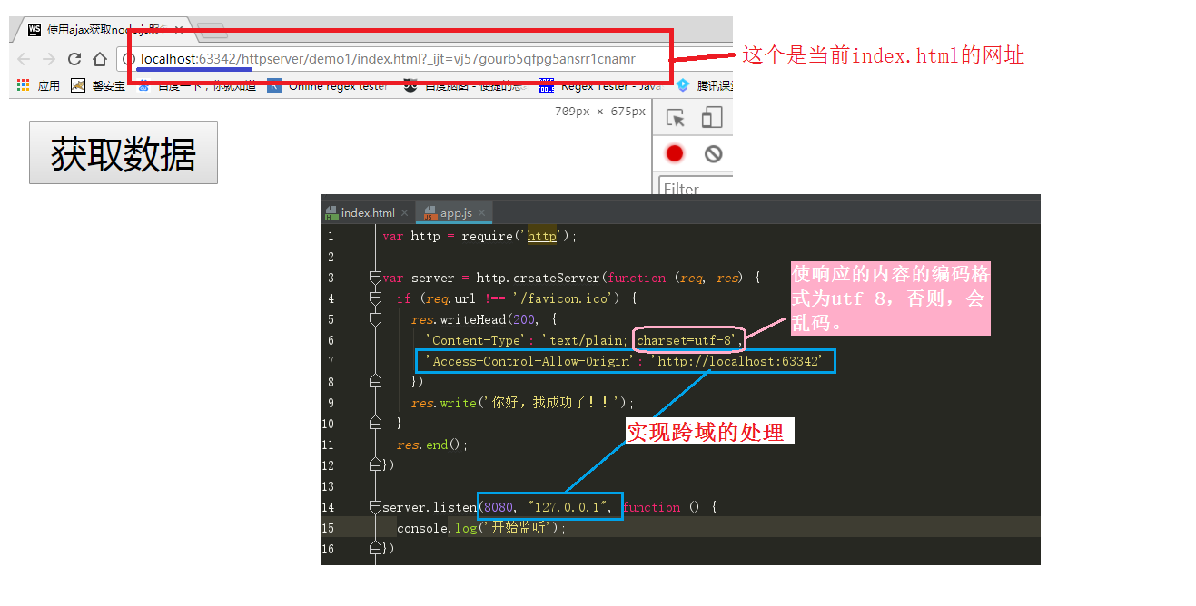Go to the browser home page

point(100,59)
